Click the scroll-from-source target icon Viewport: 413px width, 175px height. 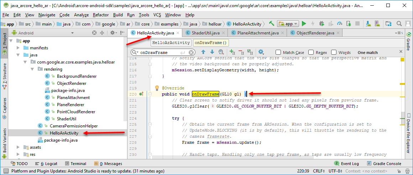click(x=94, y=33)
